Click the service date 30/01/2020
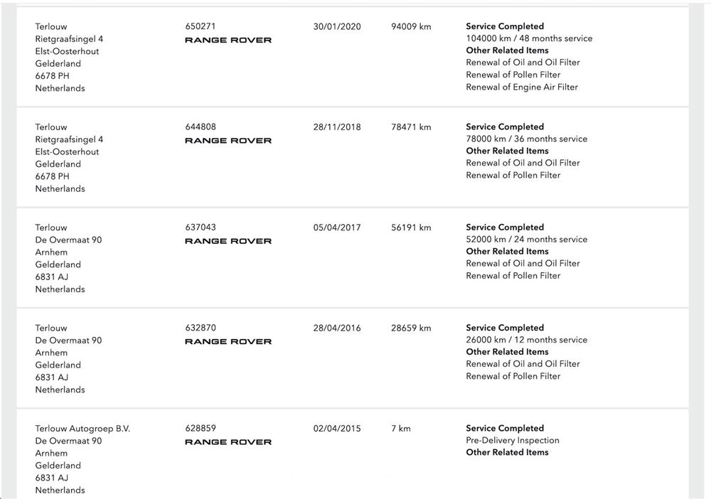This screenshot has width=711, height=499. pyautogui.click(x=337, y=26)
